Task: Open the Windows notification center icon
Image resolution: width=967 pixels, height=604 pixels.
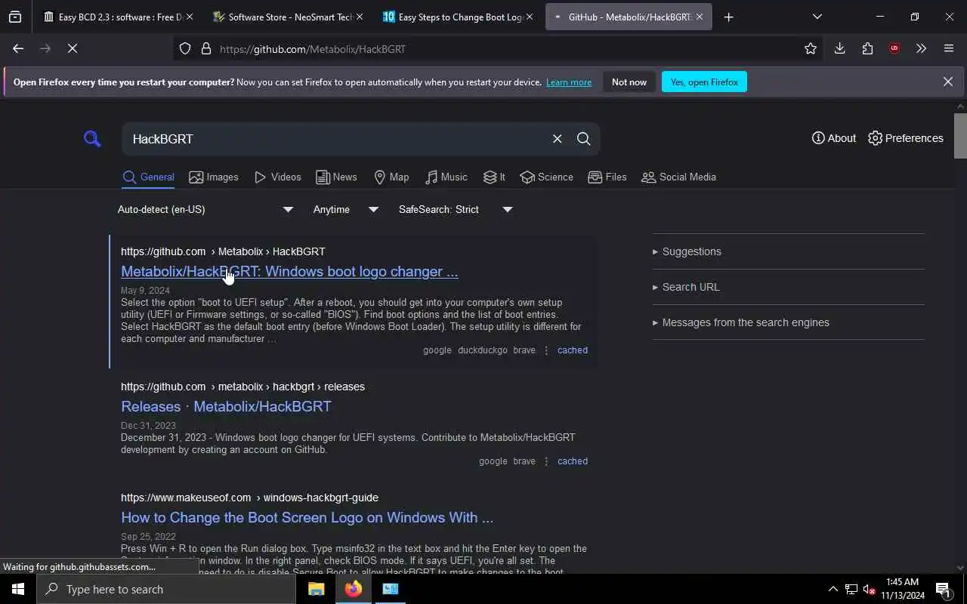Action: (943, 589)
